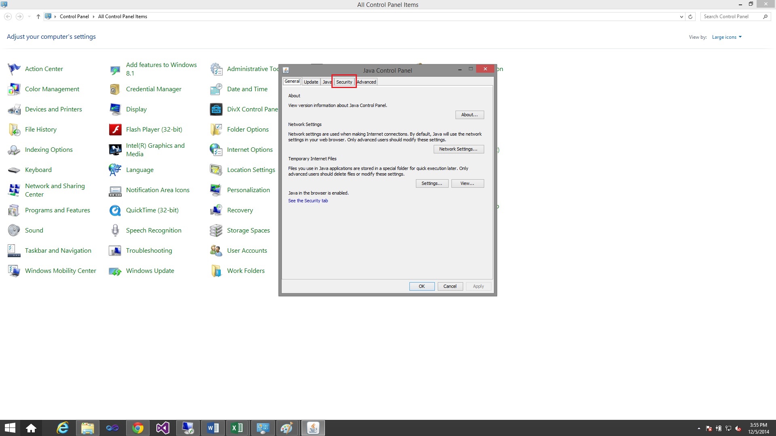Viewport: 776px width, 436px height.
Task: Open the Folder Options icon
Action: click(216, 130)
